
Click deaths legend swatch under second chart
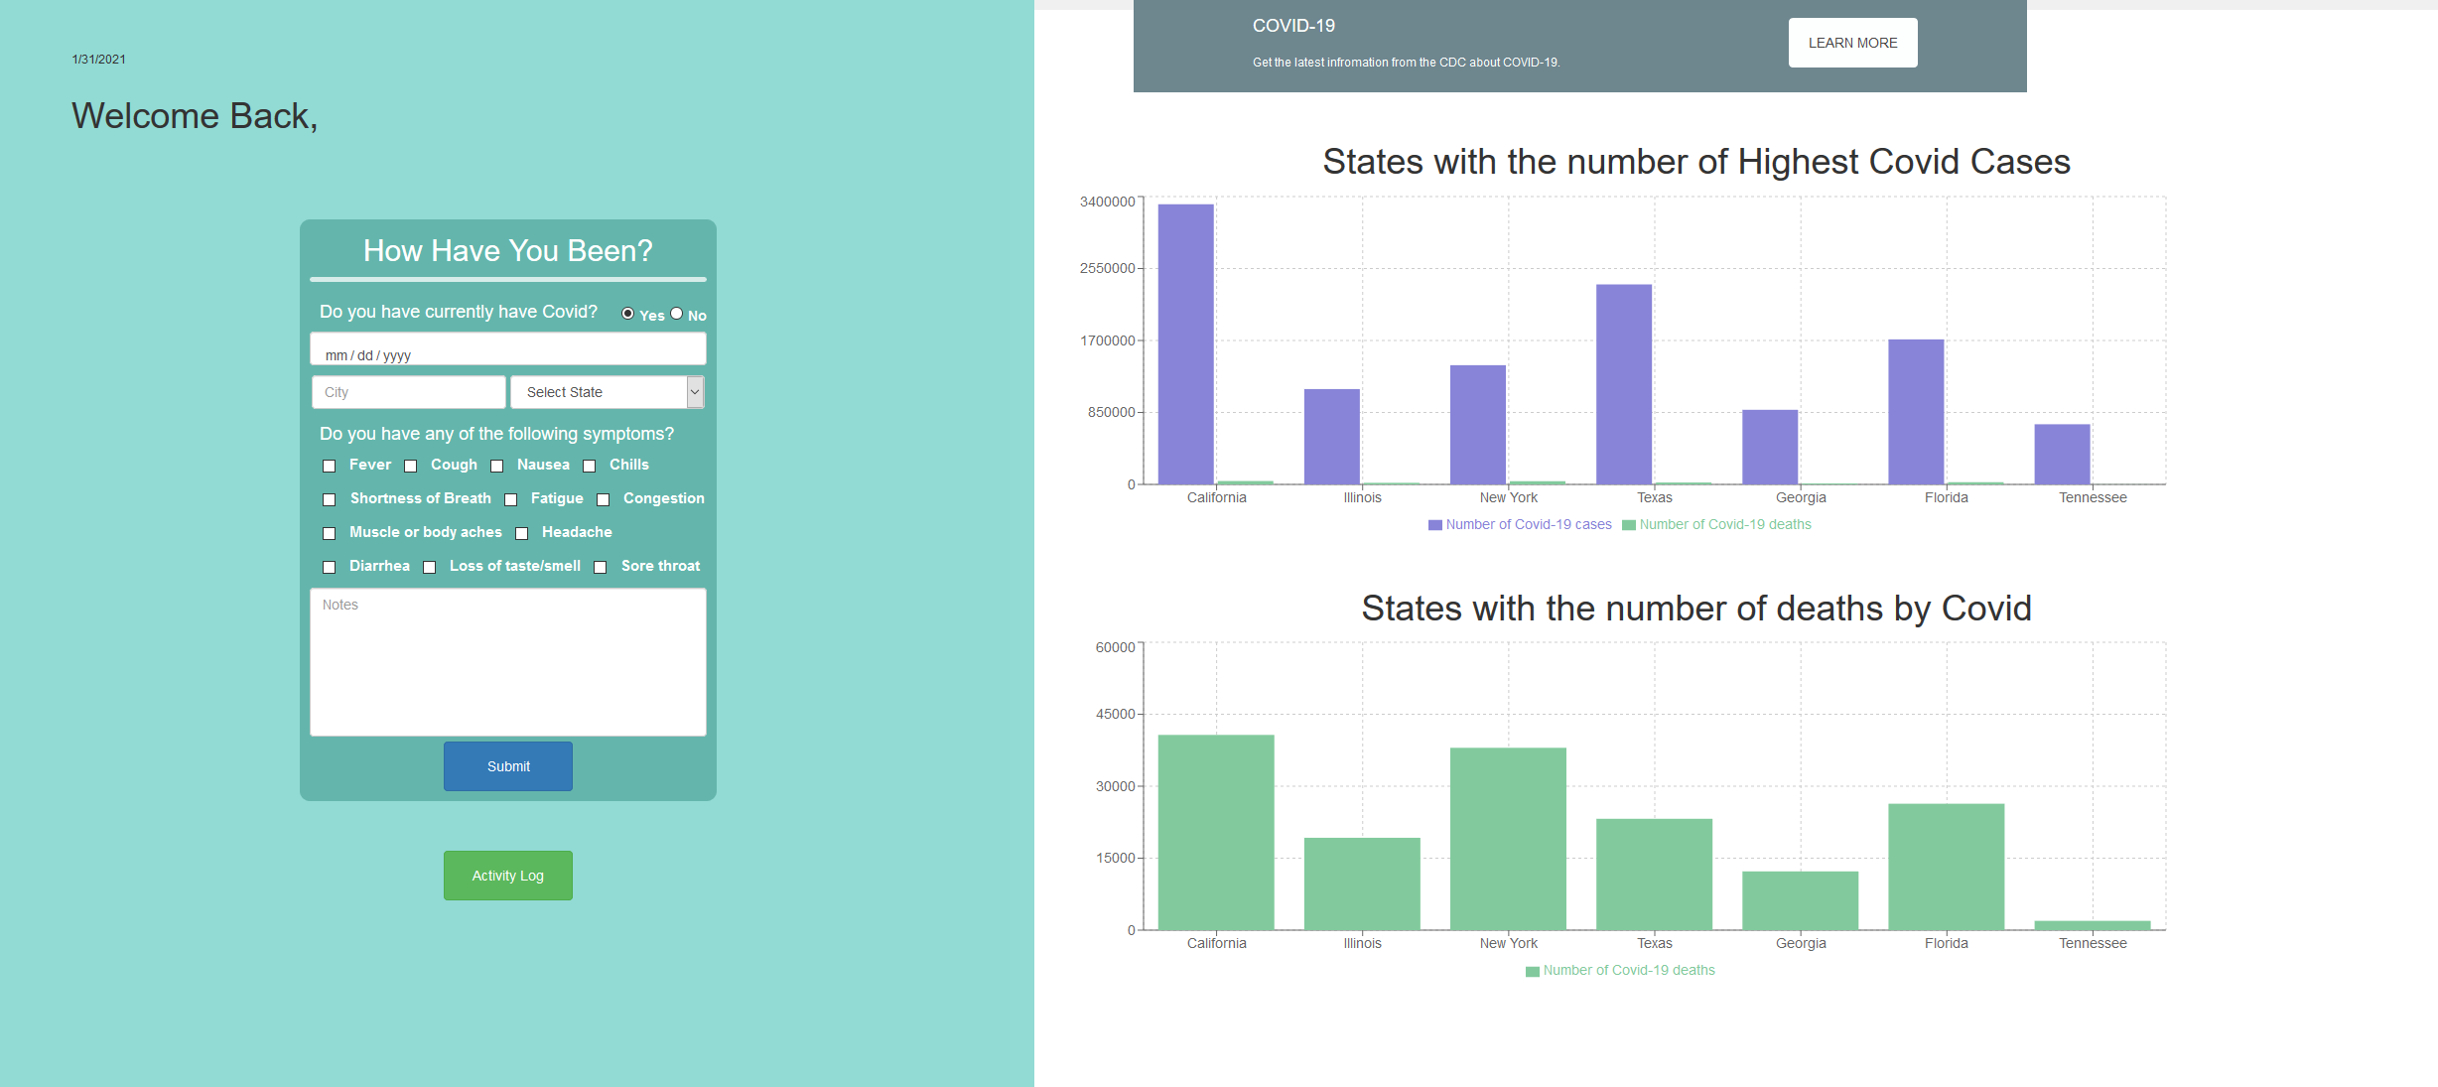(x=1532, y=971)
